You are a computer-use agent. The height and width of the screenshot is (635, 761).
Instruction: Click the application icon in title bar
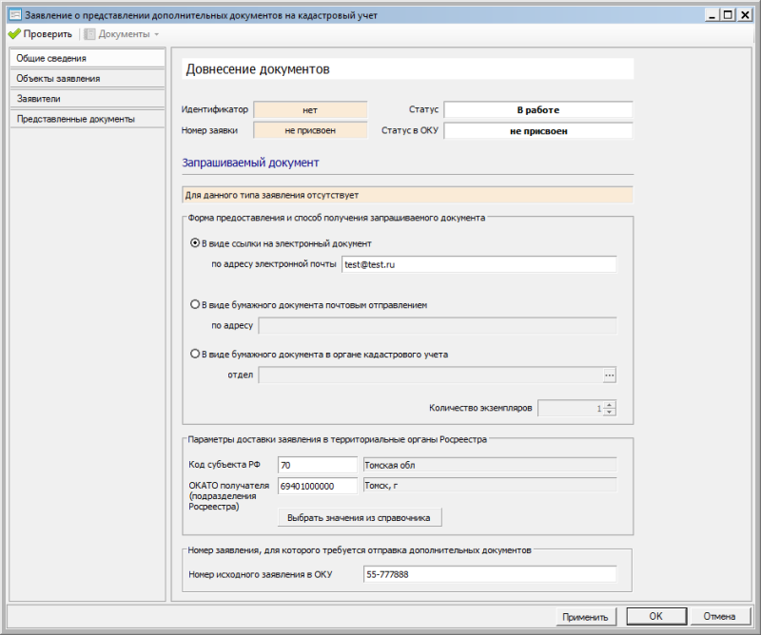point(14,14)
